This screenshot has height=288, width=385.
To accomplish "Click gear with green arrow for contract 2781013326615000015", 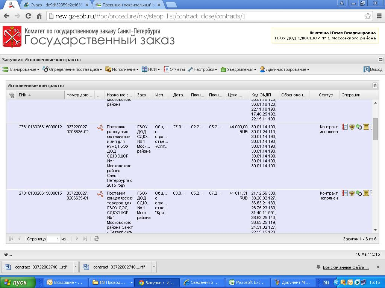I will point(359,193).
